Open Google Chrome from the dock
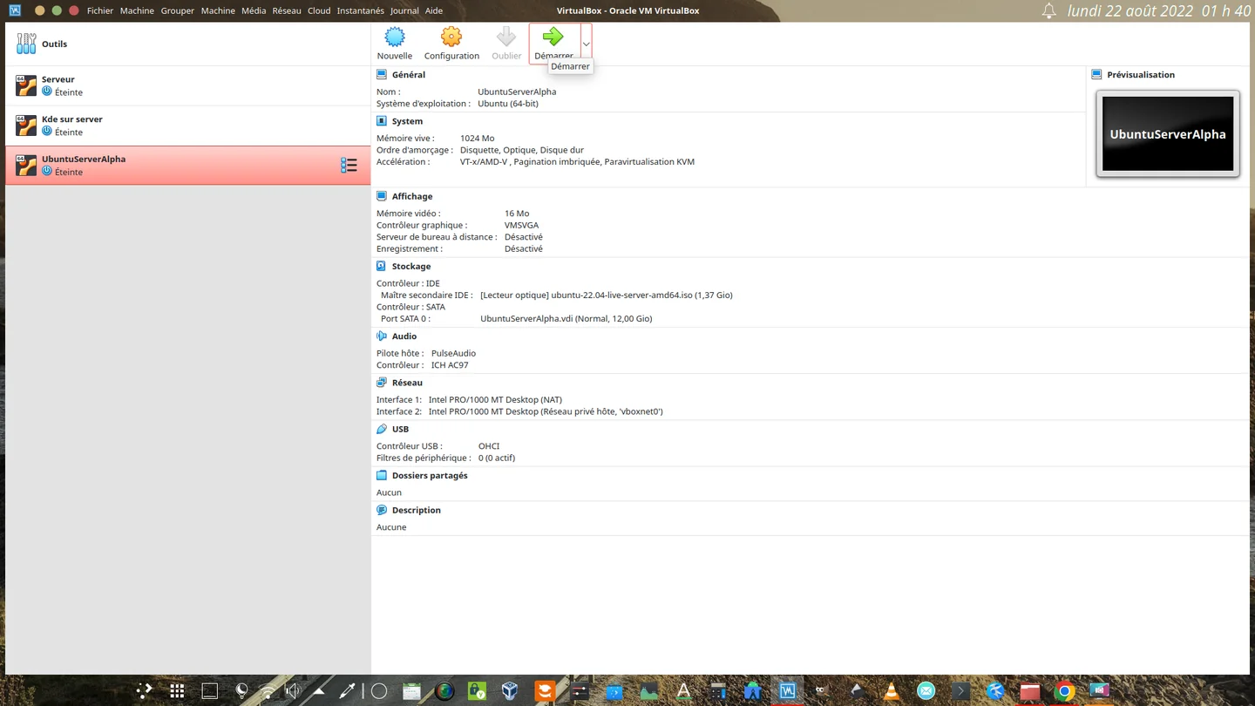The height and width of the screenshot is (706, 1255). click(1064, 691)
